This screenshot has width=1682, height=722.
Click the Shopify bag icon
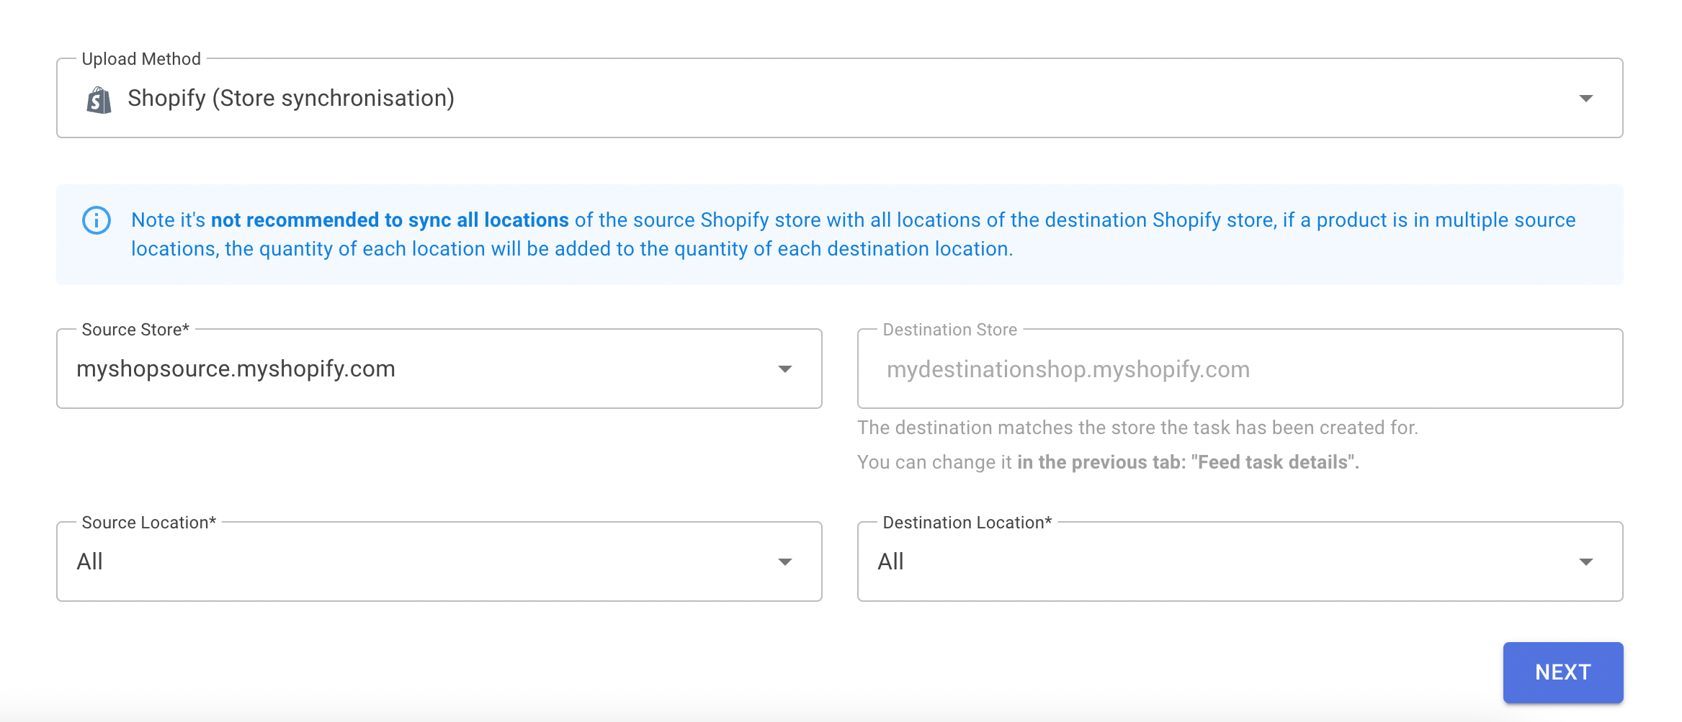99,100
